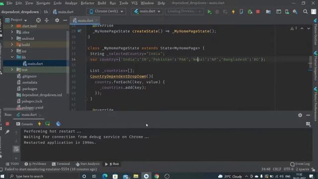318x179 pixels.
Task: Click the hot restart icon in Run panel
Action: pyautogui.click(x=48, y=124)
